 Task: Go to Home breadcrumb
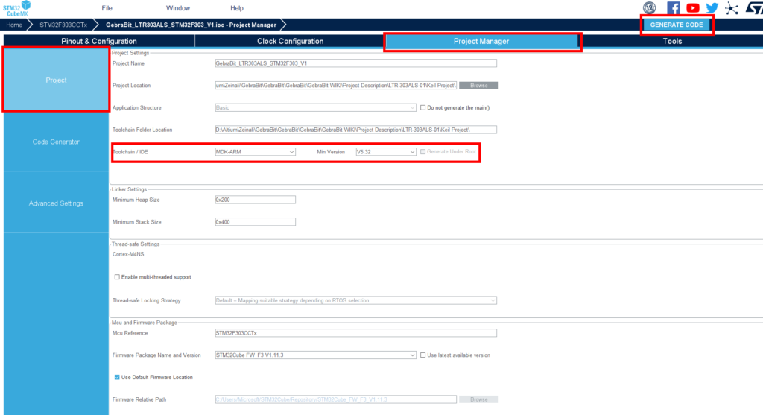click(14, 25)
